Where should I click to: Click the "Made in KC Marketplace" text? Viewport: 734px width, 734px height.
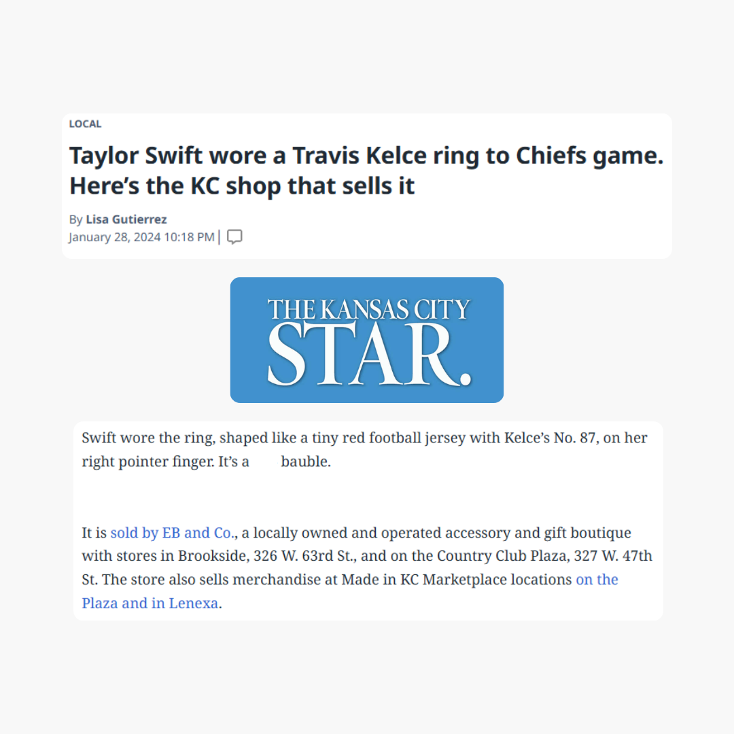point(424,580)
